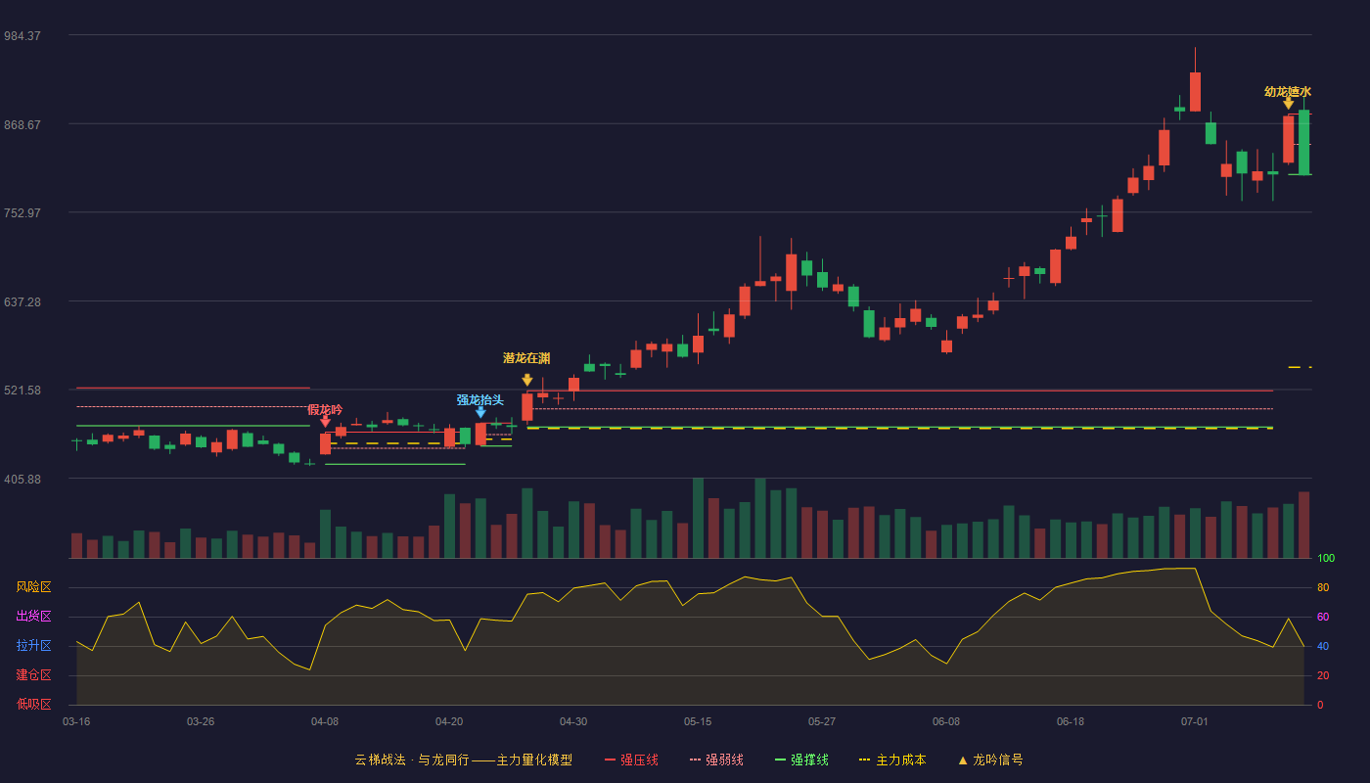
Task: Click the 幼龙嬉水 signal label
Action: pos(1288,91)
